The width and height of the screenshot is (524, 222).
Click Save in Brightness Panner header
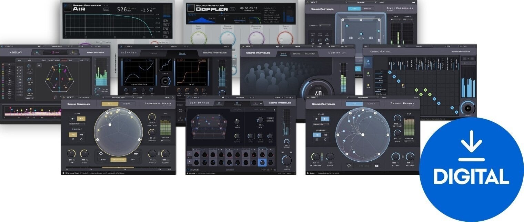tap(140, 98)
